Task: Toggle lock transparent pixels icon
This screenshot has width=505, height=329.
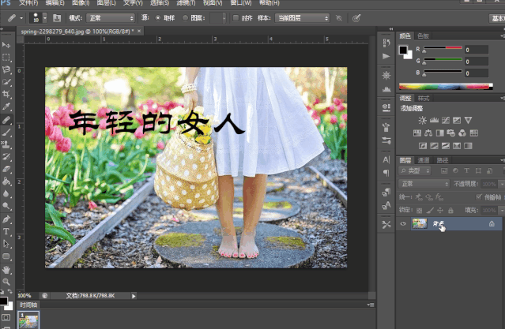Action: [419, 211]
